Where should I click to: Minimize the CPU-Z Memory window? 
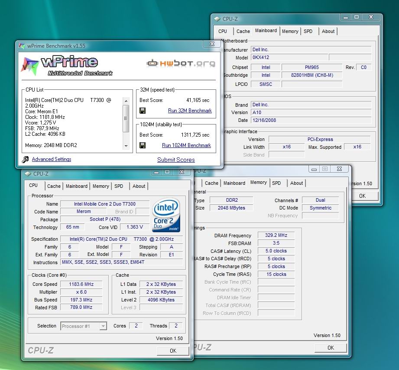[314, 169]
